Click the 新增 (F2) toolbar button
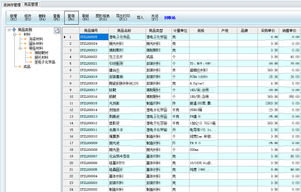The height and width of the screenshot is (192, 301). (14, 18)
